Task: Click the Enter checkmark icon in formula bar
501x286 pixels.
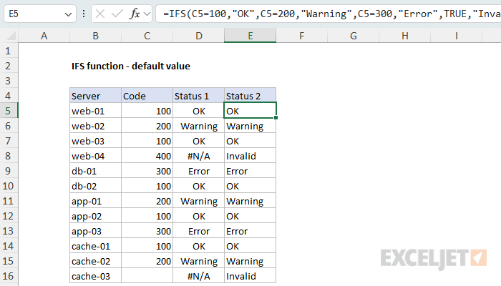Action: (117, 14)
